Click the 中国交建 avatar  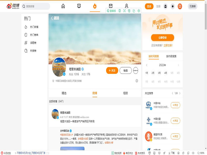coord(149,121)
